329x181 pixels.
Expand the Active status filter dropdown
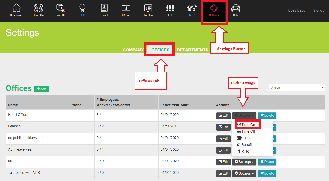click(x=297, y=88)
